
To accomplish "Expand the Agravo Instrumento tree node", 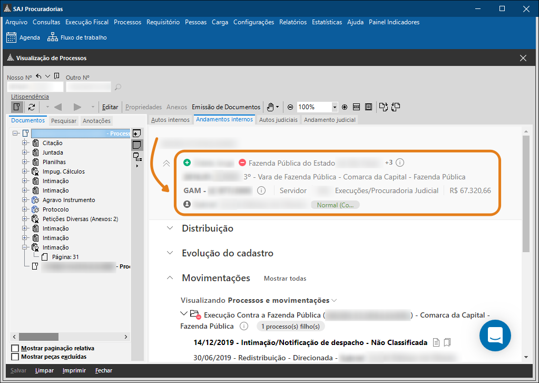I will tap(24, 200).
